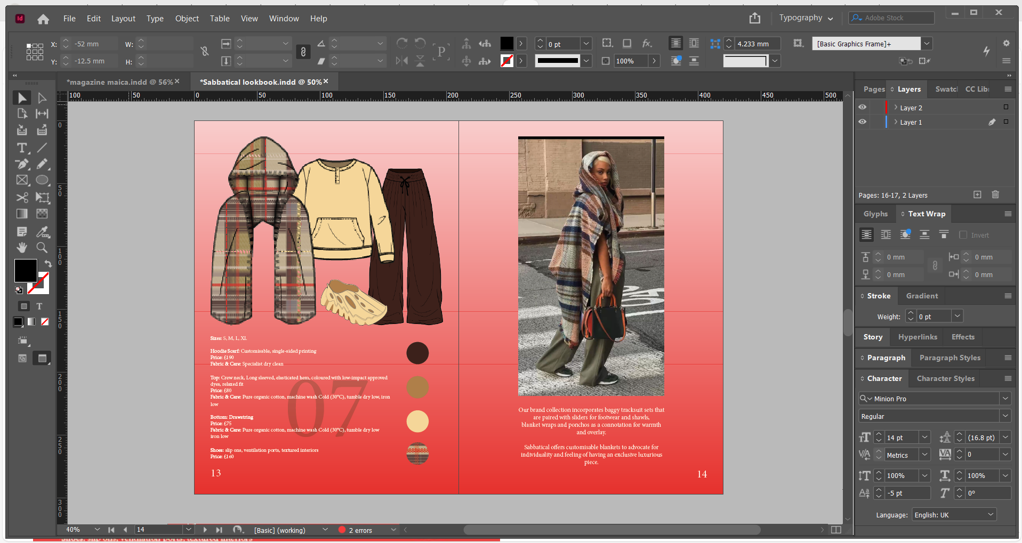Image resolution: width=1022 pixels, height=543 pixels.
Task: Pick the Scissors tool
Action: point(22,198)
